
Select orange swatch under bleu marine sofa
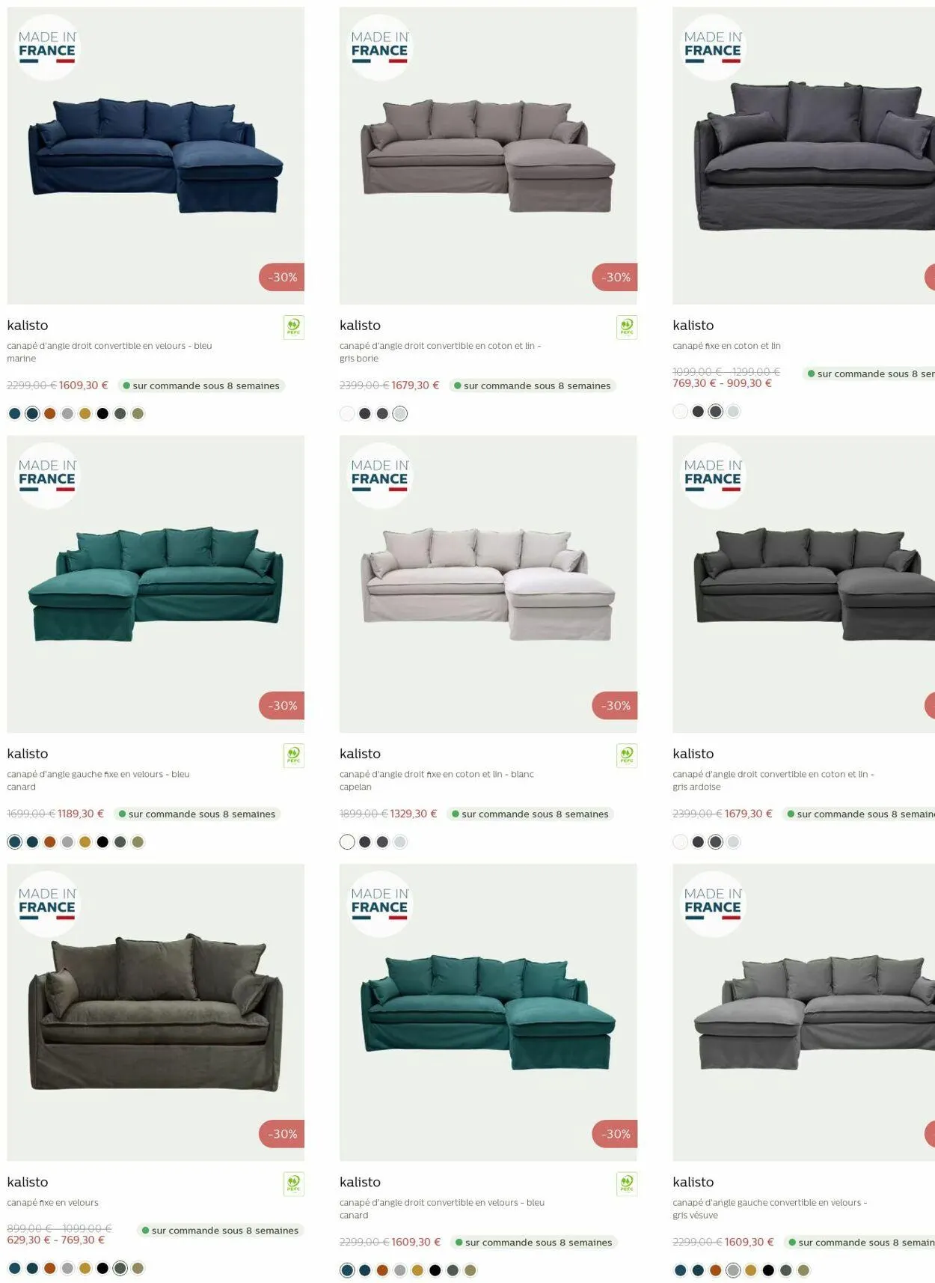(x=50, y=413)
